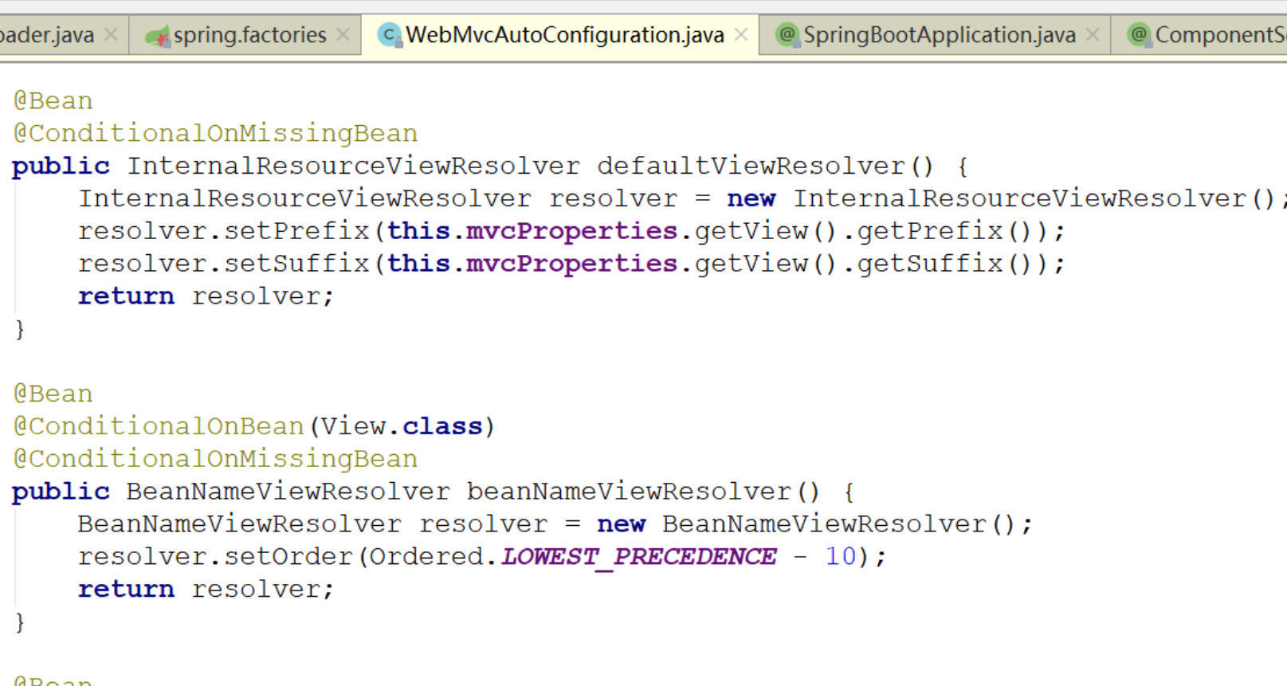Click setPrefix in the resolver call
This screenshot has height=686, width=1287.
tap(296, 231)
